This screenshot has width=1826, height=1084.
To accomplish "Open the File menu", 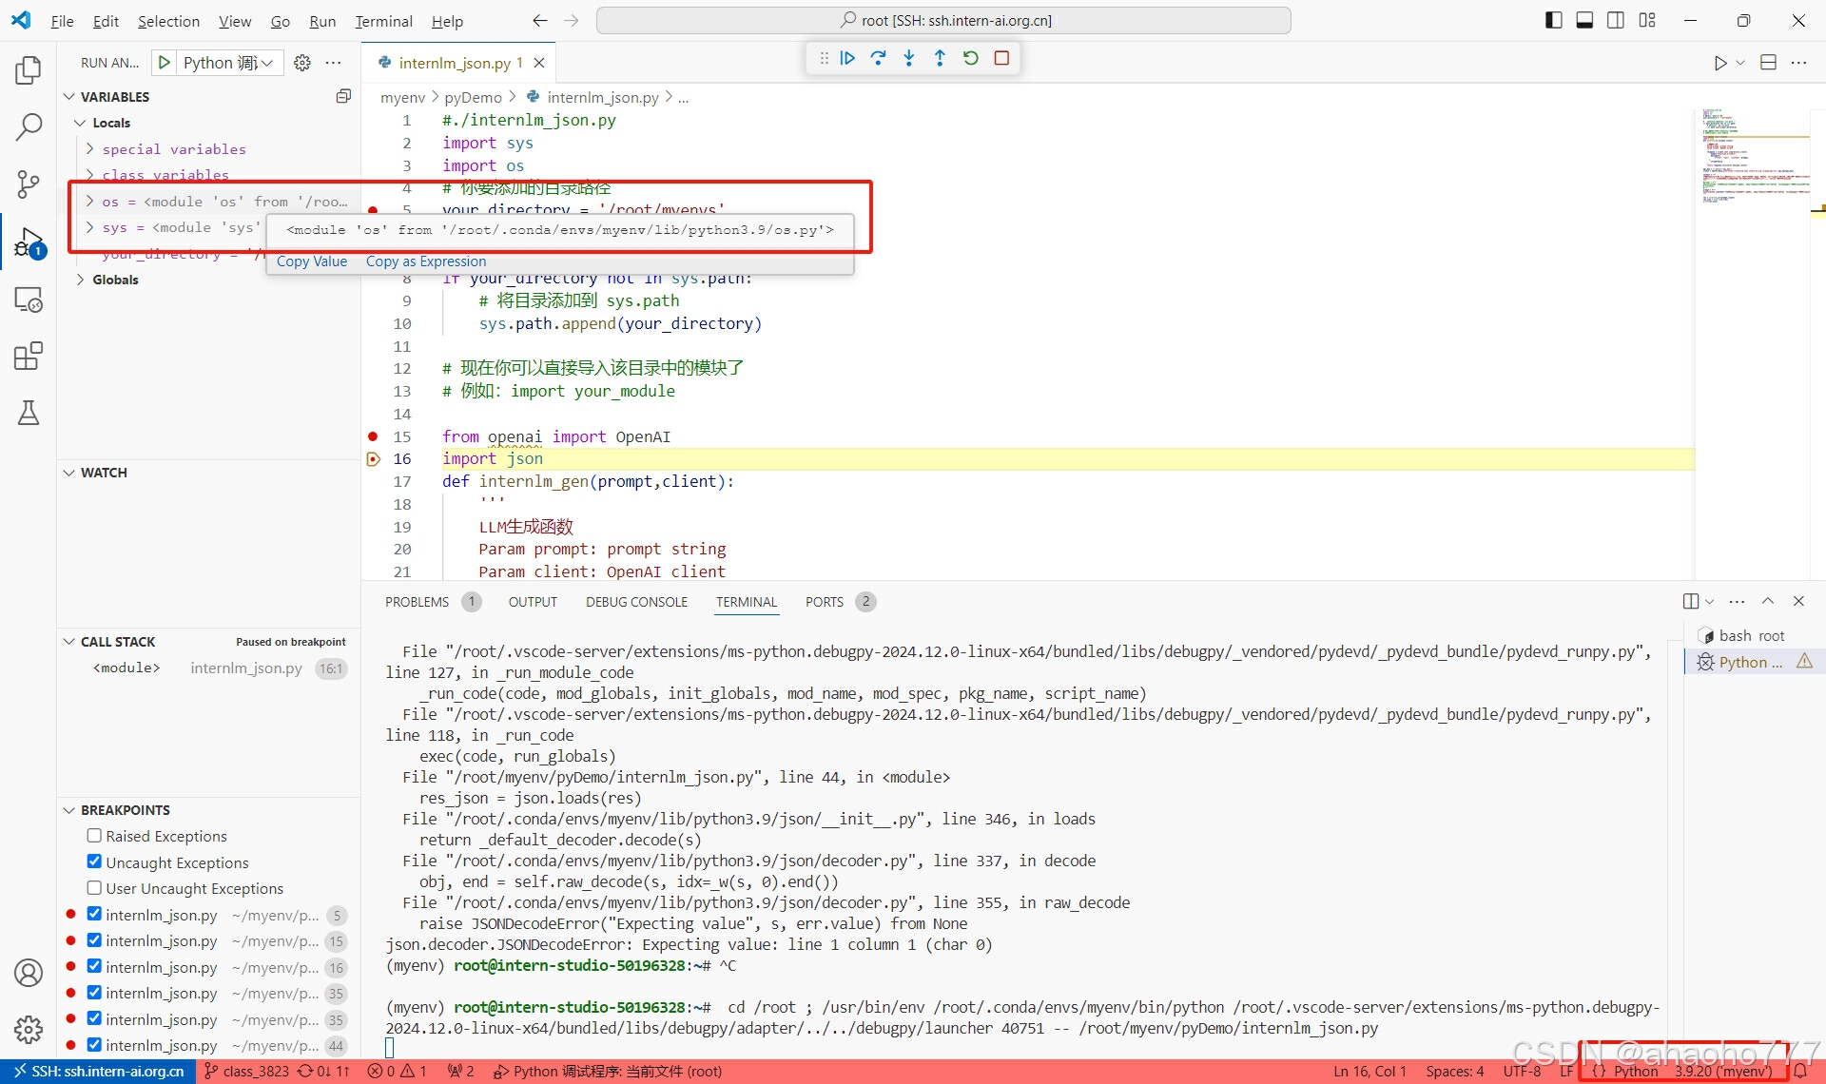I will point(62,21).
